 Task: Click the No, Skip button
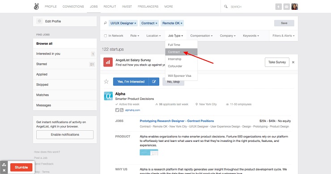coord(173,82)
